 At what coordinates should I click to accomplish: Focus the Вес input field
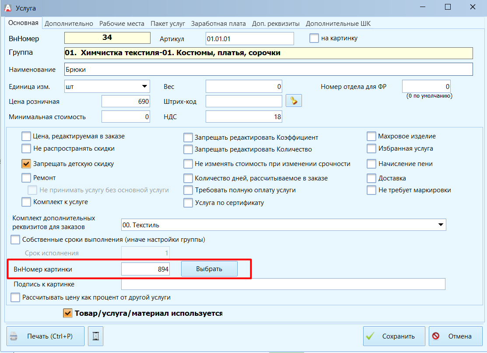[244, 86]
